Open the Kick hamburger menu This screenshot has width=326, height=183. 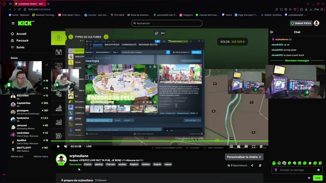[x=13, y=23]
